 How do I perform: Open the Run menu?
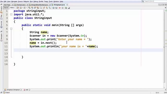click(x=31, y=2)
